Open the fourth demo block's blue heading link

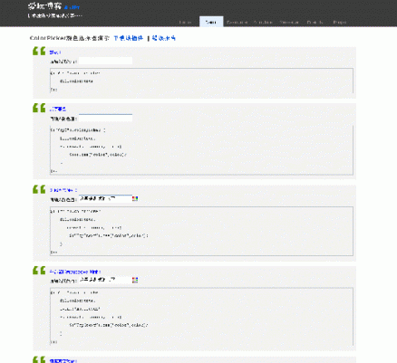tap(75, 272)
